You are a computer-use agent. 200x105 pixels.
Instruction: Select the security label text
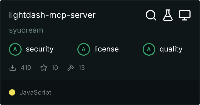[39, 49]
